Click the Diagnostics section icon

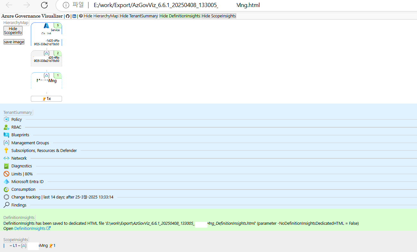6,166
